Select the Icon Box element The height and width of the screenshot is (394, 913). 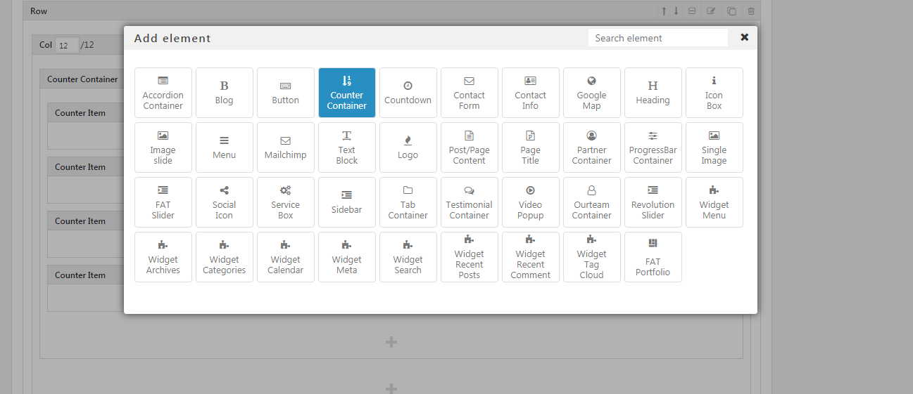click(714, 93)
